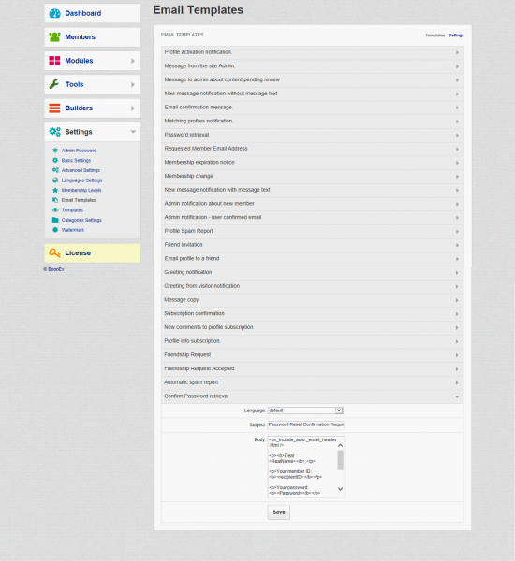Click the Builders stacked-lines icon

click(x=54, y=108)
